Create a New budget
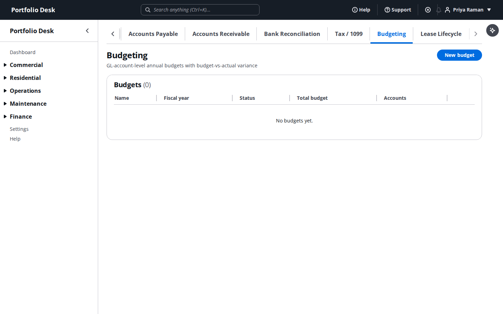The image size is (503, 314). coord(459,55)
